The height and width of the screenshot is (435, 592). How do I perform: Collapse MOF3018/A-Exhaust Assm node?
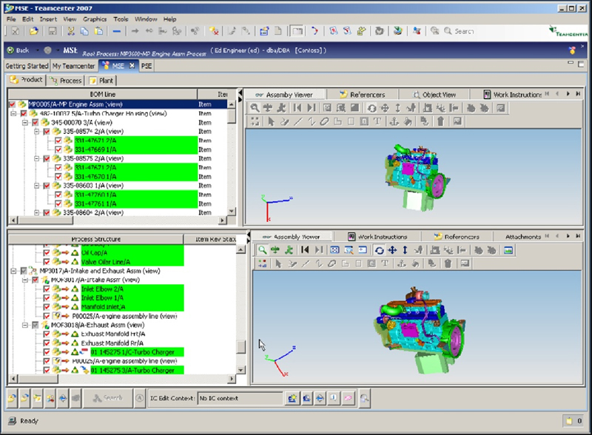(x=25, y=325)
